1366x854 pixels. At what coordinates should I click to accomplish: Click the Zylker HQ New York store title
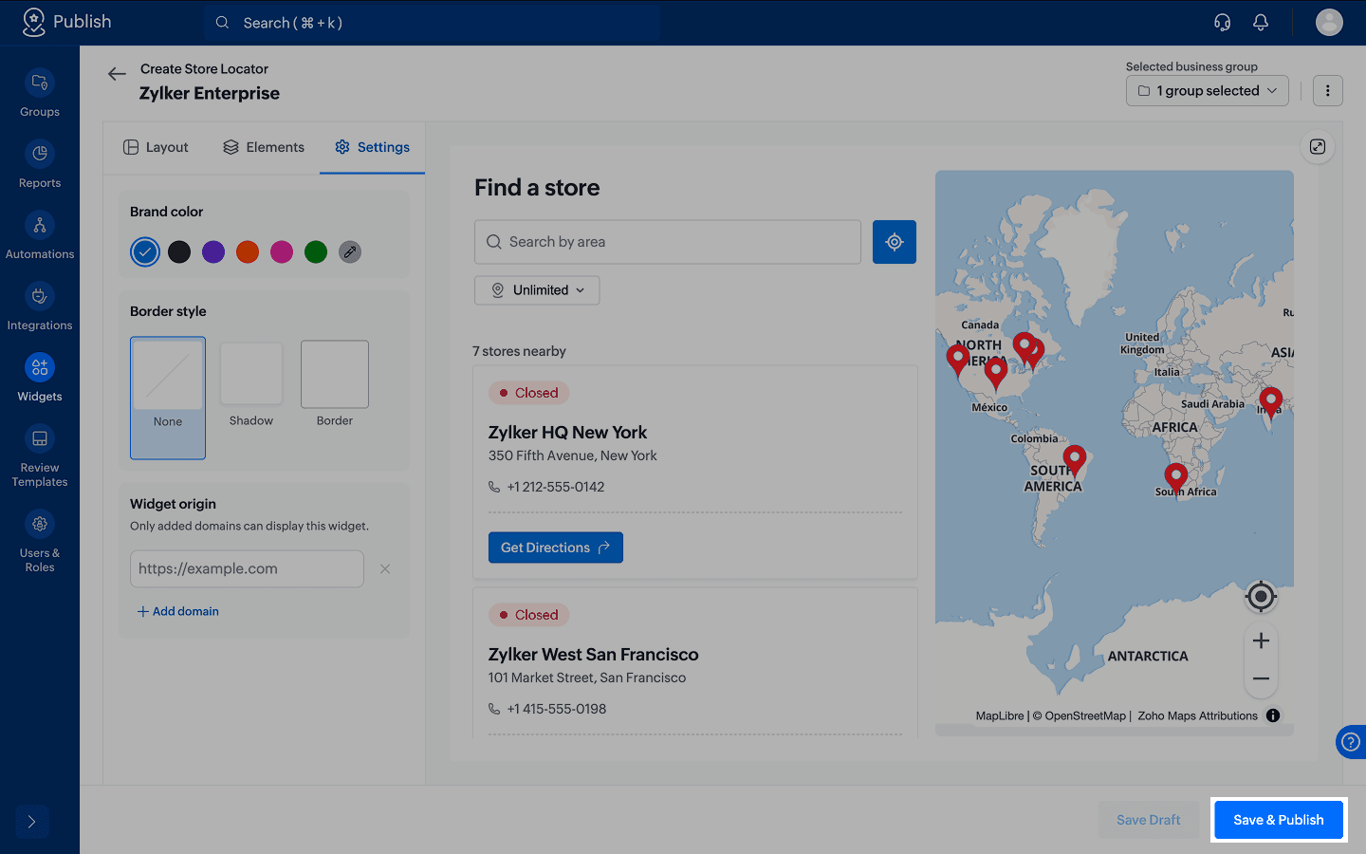tap(568, 433)
